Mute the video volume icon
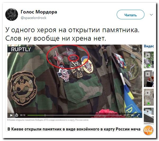The width and height of the screenshot is (159, 141). tap(133, 115)
